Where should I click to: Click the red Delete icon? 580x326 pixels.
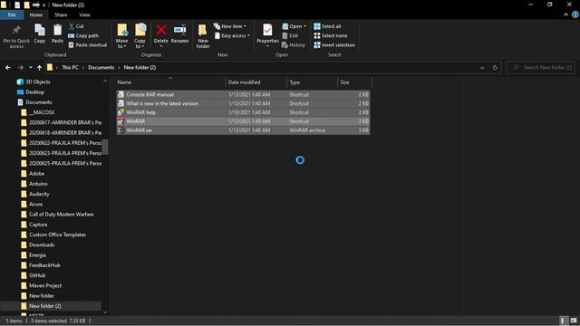coord(161,30)
